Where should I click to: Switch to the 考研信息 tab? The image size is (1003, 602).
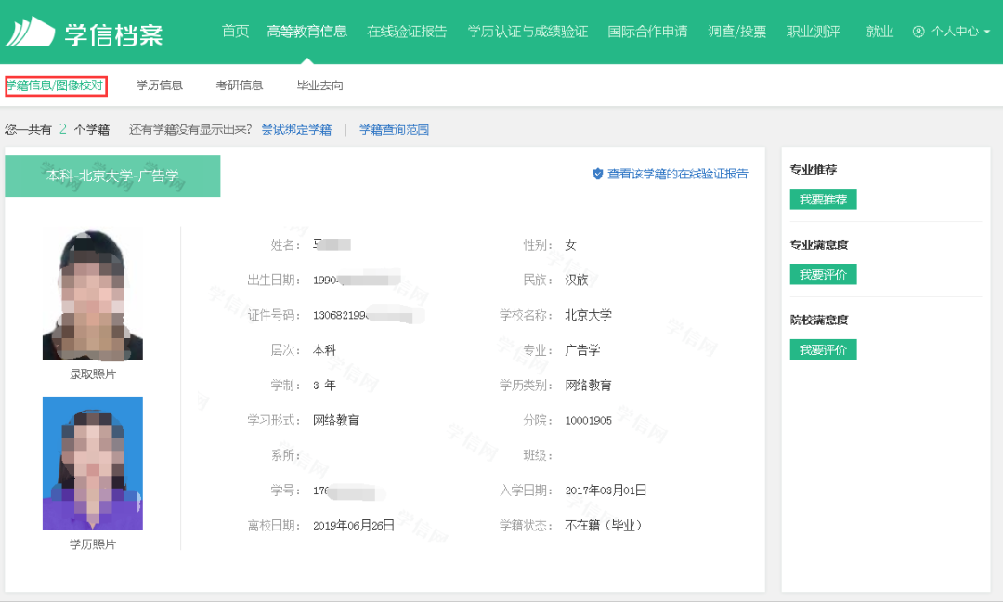click(x=240, y=85)
